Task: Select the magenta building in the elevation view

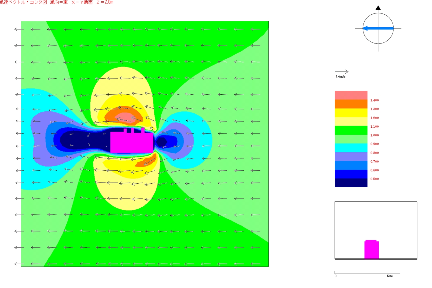Action: pyautogui.click(x=371, y=250)
